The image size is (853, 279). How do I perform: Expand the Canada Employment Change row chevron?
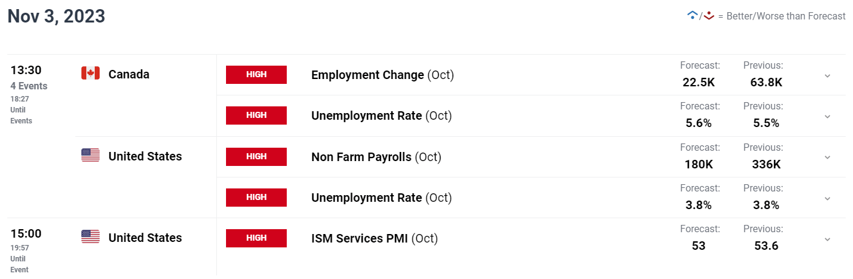[x=827, y=75]
